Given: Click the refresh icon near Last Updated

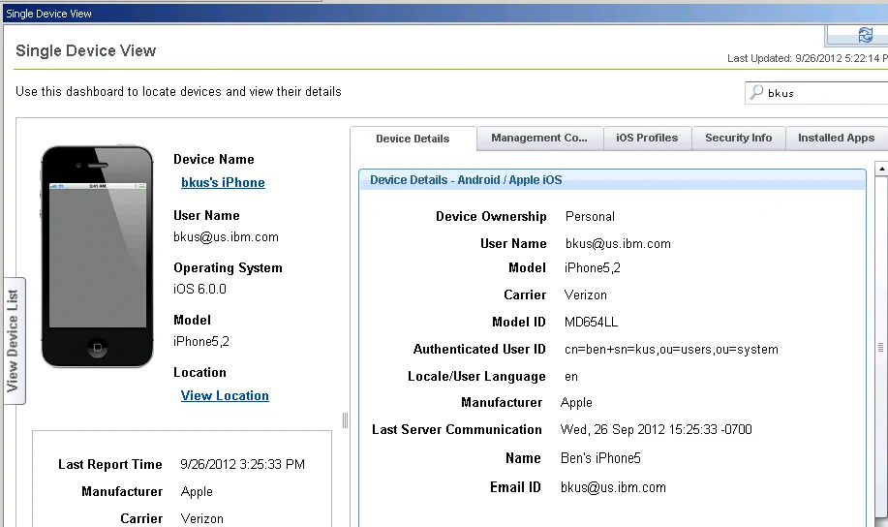Looking at the screenshot, I should [x=865, y=35].
